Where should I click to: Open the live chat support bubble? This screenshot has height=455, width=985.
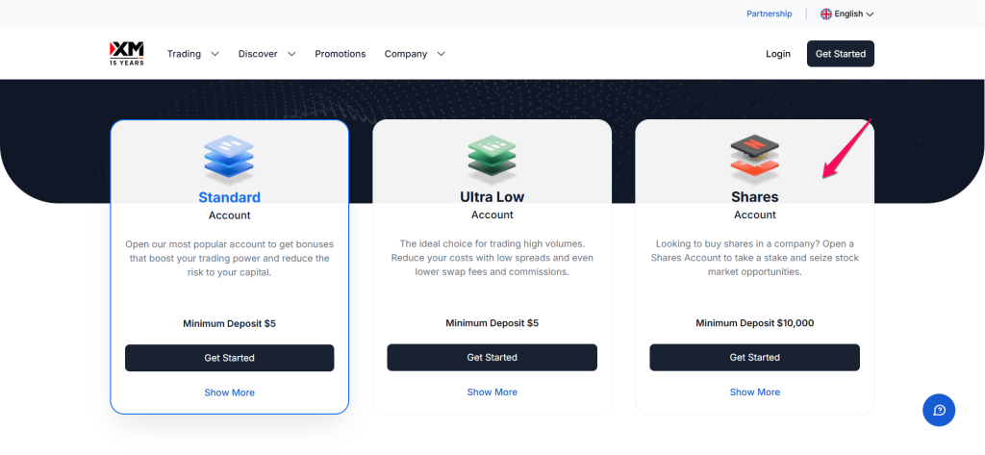point(939,410)
